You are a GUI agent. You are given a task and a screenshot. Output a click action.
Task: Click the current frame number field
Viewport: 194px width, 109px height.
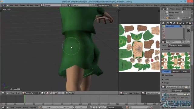[81, 107]
